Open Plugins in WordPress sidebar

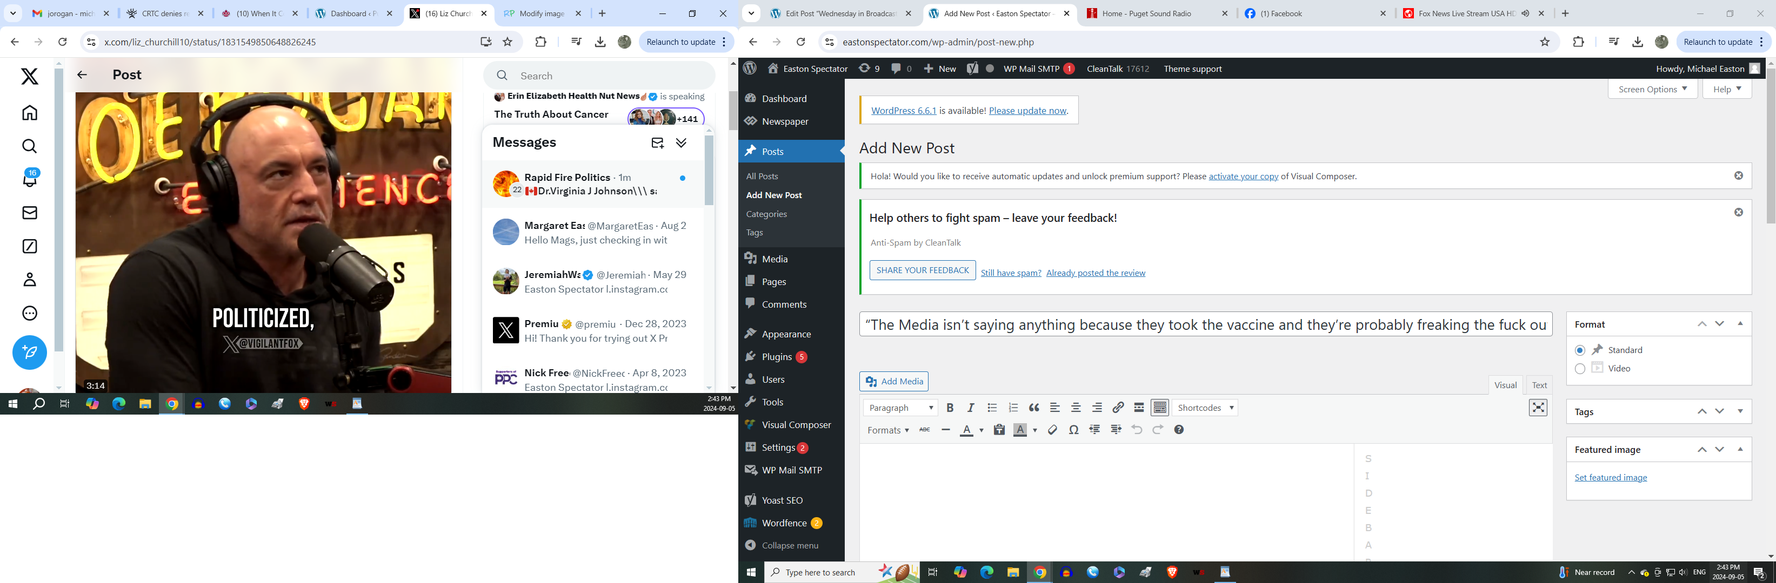776,356
